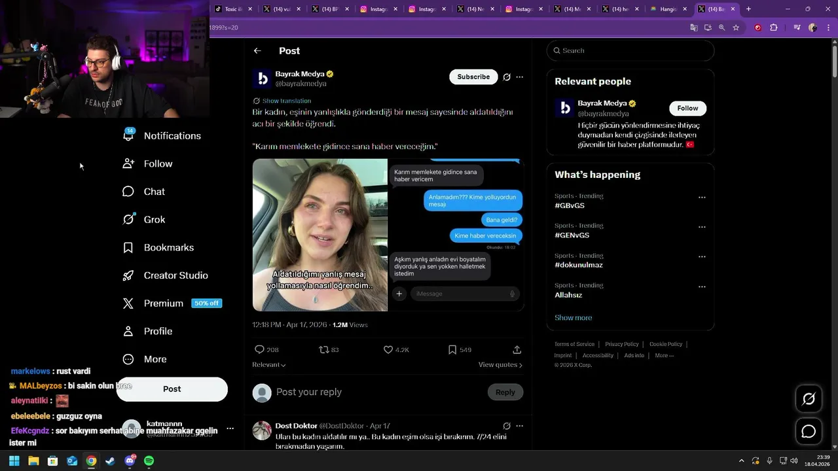Image resolution: width=838 pixels, height=471 pixels.
Task: Open Notifications bell icon in sidebar
Action: [x=128, y=135]
